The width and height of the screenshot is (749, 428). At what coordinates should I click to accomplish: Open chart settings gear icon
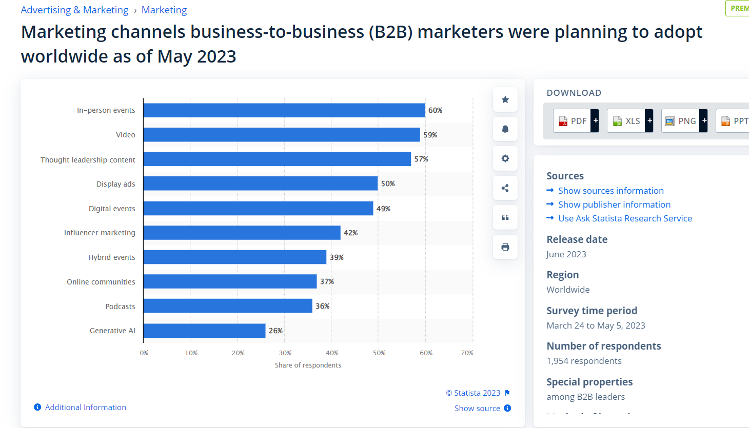(505, 158)
